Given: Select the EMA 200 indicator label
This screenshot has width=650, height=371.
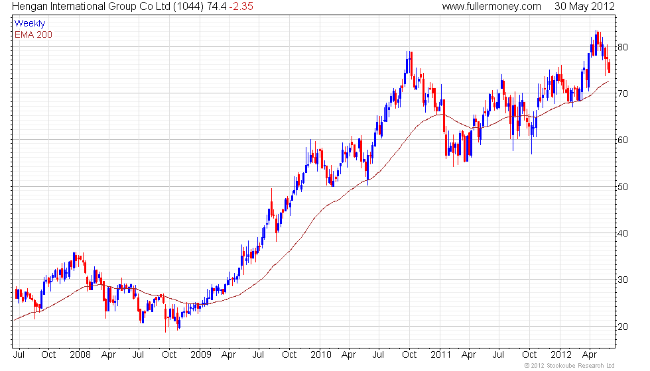Looking at the screenshot, I should [33, 34].
